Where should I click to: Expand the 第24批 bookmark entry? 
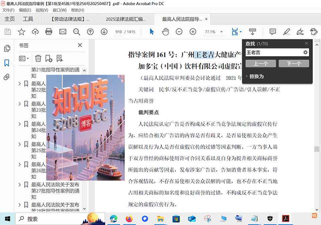coord(20,124)
